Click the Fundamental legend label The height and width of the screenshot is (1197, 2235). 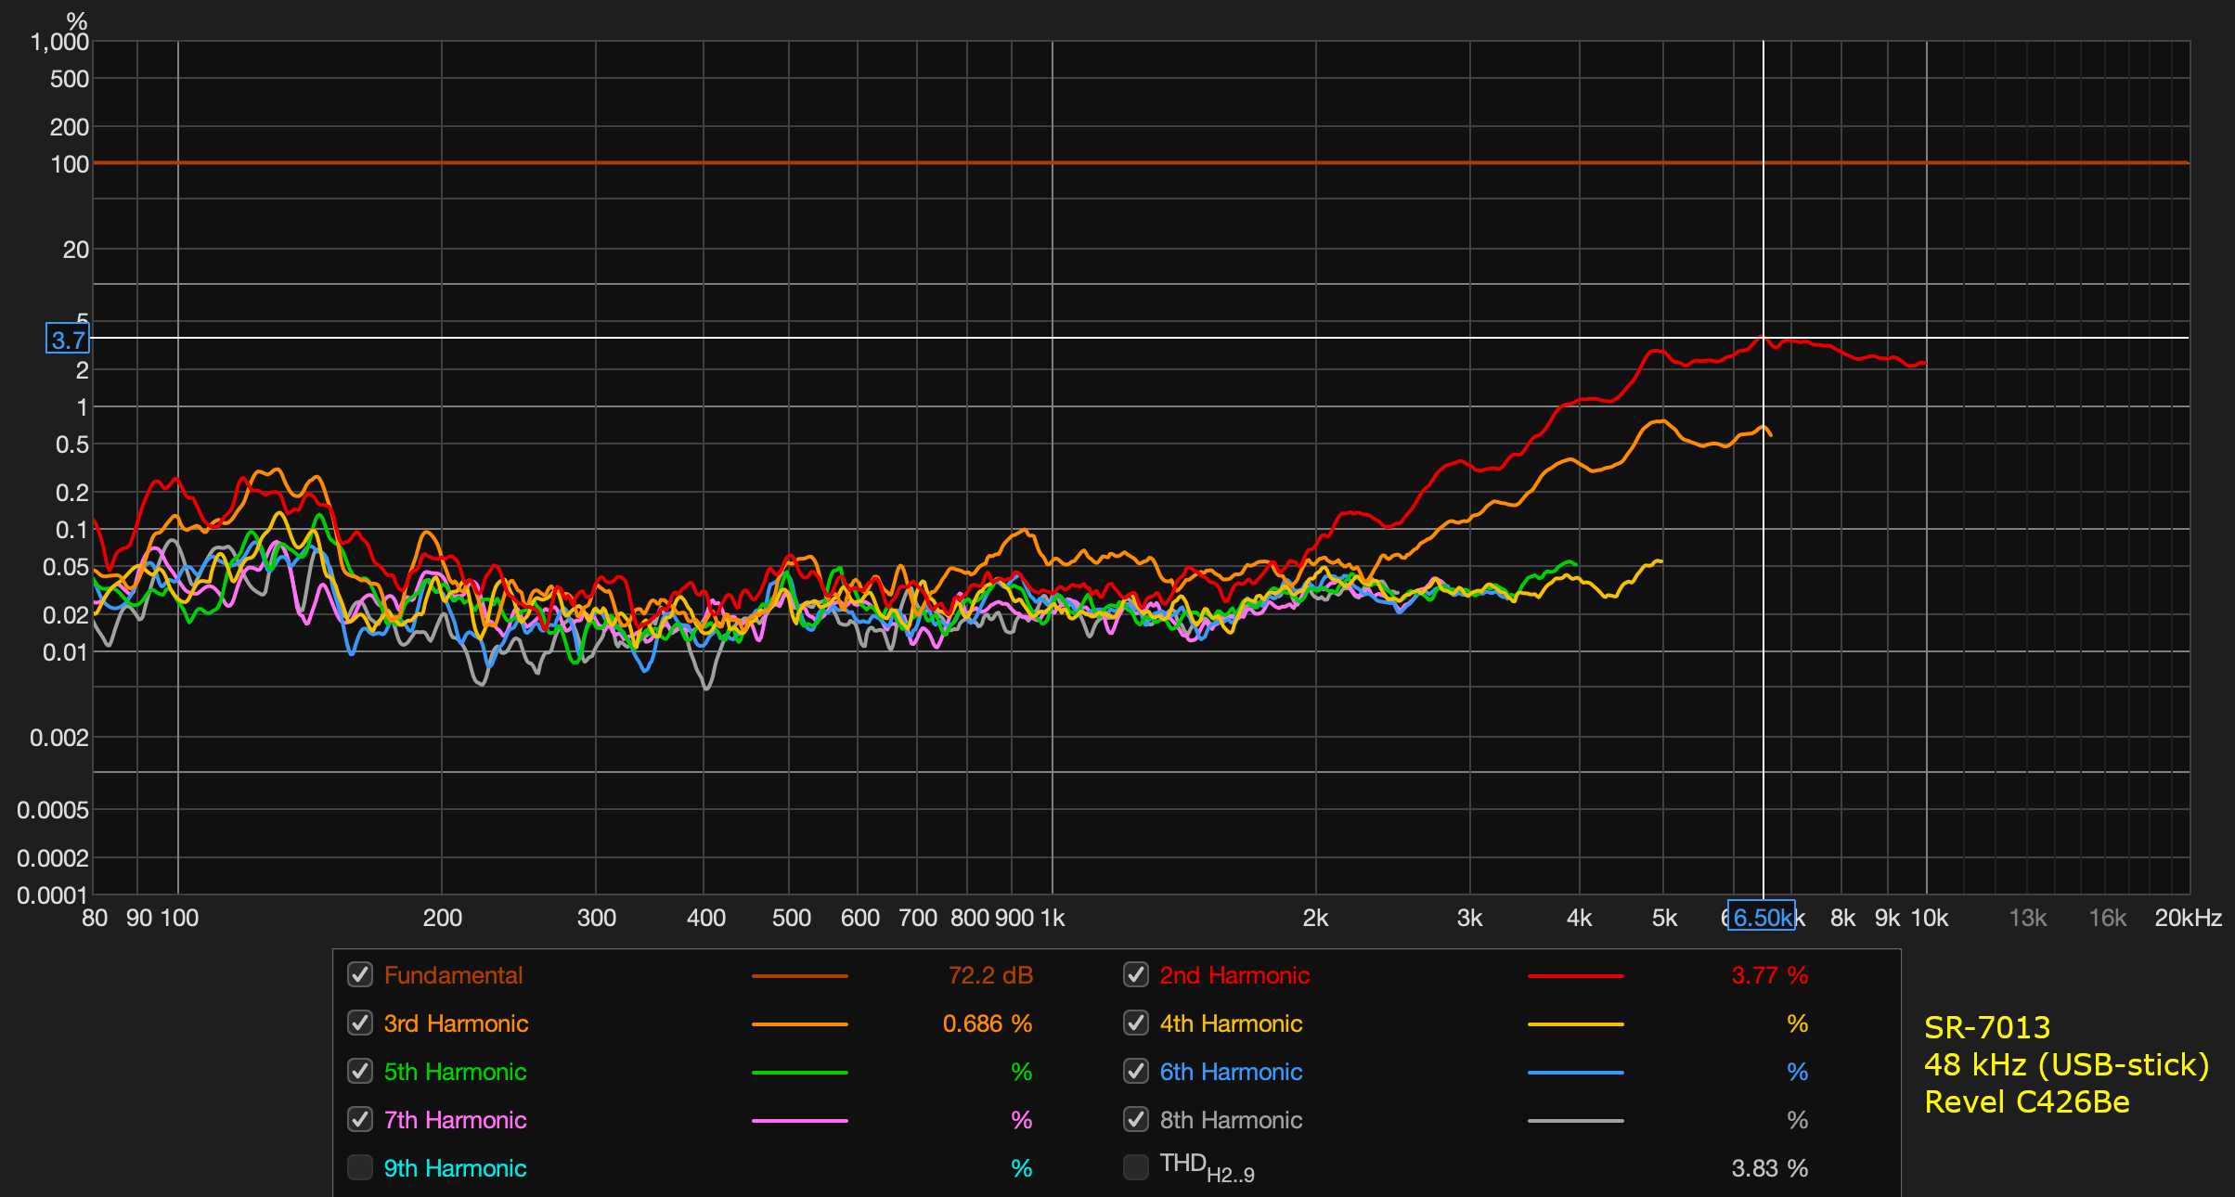[453, 975]
